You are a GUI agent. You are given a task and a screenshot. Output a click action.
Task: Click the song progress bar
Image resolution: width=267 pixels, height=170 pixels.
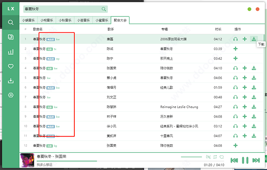click(130, 161)
